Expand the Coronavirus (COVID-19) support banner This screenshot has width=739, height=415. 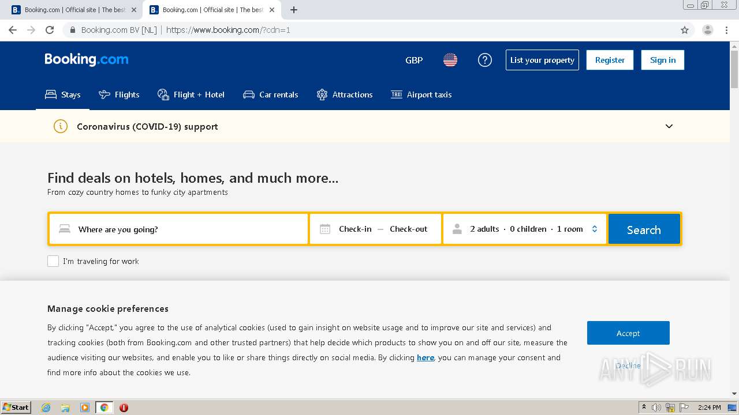(669, 126)
